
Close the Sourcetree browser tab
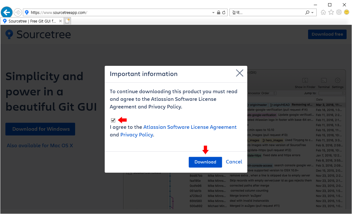click(x=60, y=21)
